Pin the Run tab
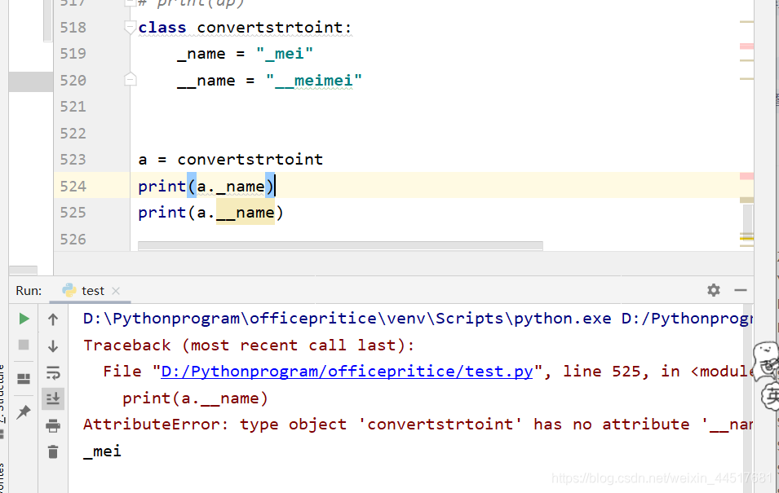Image resolution: width=779 pixels, height=493 pixels. tap(24, 412)
